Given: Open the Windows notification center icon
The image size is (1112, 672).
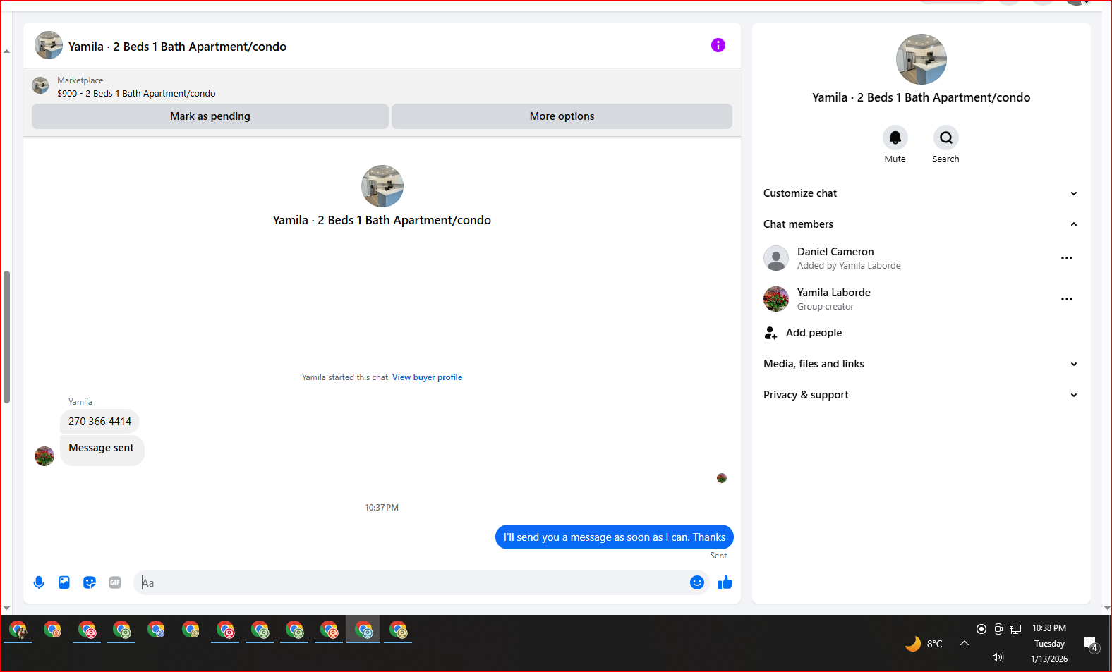Looking at the screenshot, I should (1091, 644).
